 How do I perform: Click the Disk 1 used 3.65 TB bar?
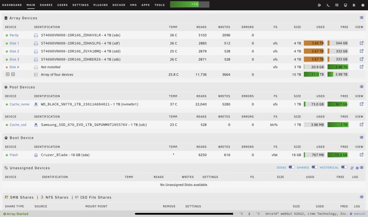tap(314, 43)
